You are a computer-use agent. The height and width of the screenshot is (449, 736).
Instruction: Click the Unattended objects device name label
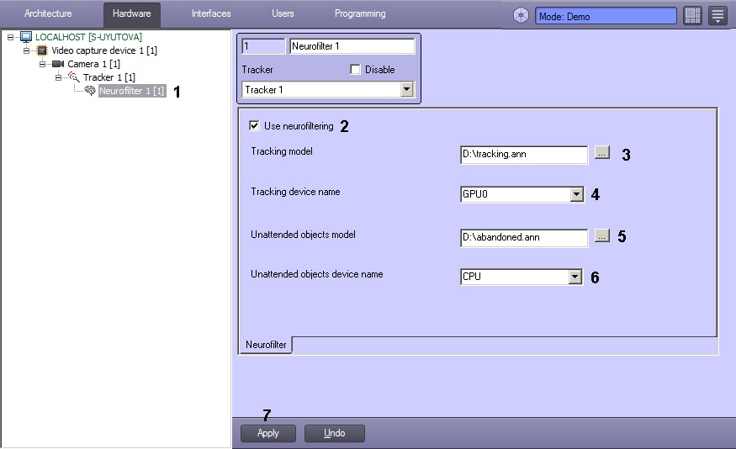[x=317, y=274]
